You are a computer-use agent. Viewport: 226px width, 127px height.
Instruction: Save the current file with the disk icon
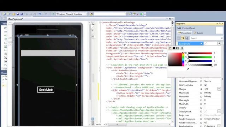18,14
